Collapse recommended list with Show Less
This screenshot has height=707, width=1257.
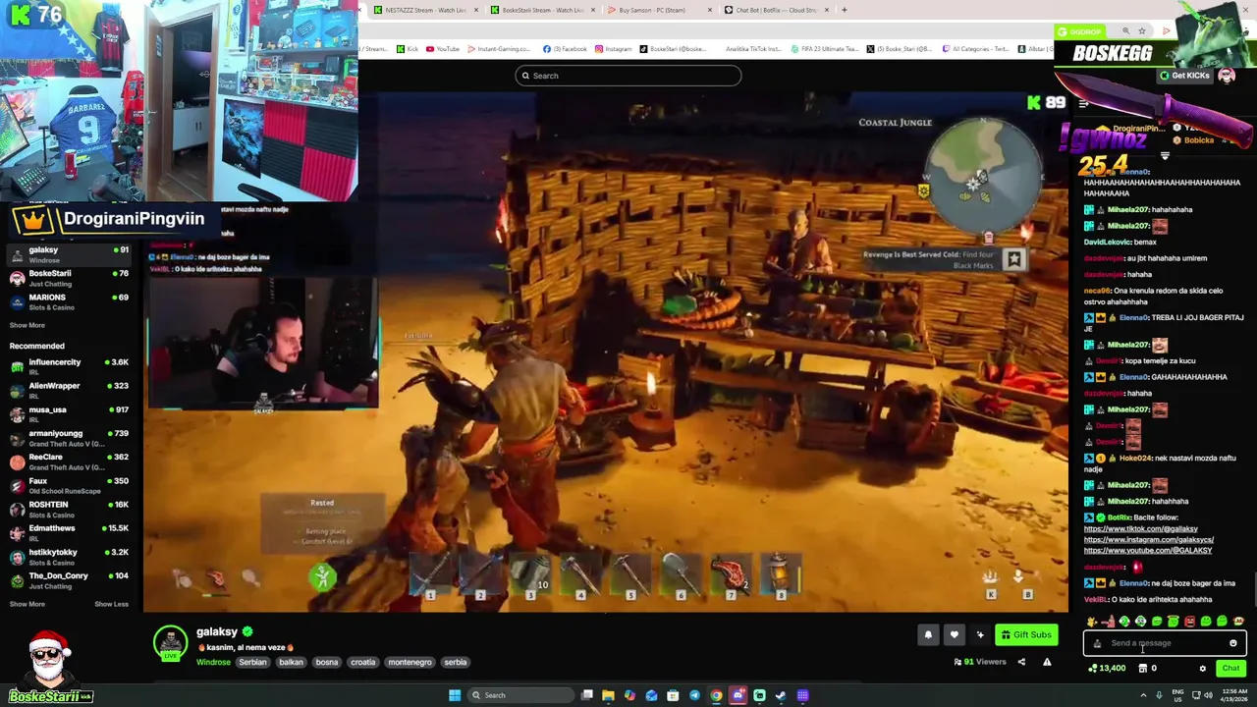point(111,604)
